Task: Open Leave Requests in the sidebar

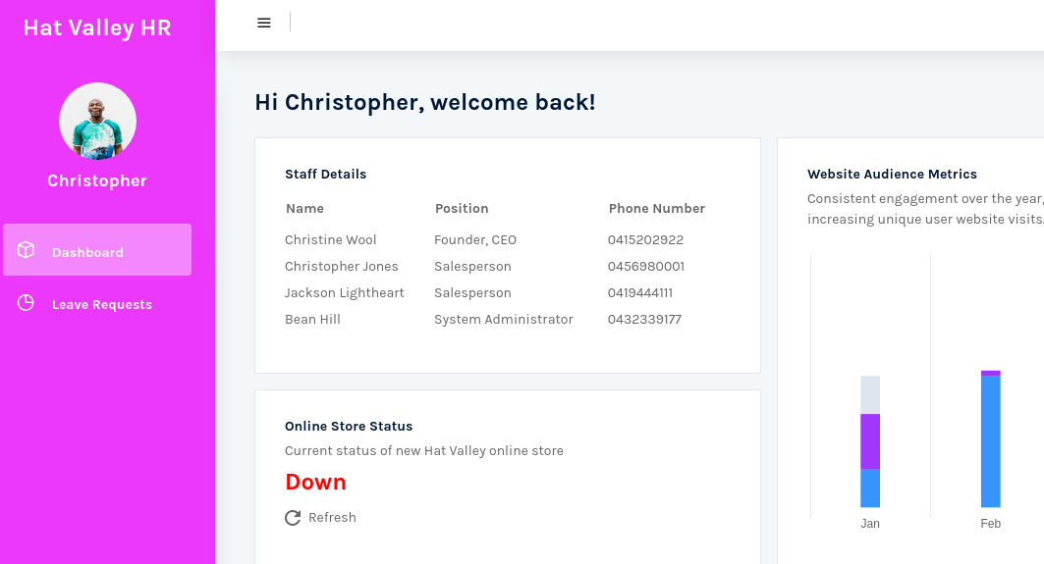Action: 101,305
